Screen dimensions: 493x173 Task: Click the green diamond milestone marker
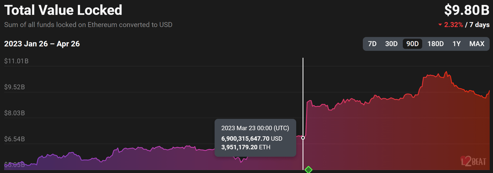tap(308, 169)
